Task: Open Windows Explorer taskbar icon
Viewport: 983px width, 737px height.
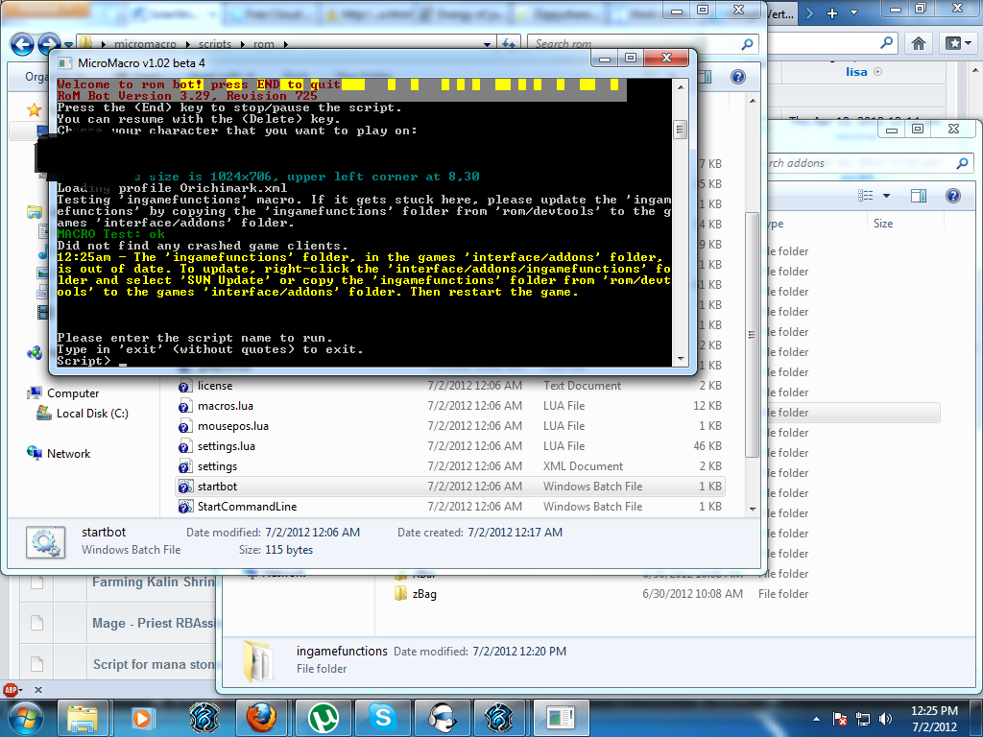Action: click(83, 717)
